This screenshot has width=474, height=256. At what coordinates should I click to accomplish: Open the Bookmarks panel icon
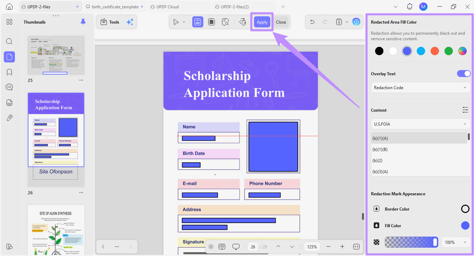pos(9,72)
